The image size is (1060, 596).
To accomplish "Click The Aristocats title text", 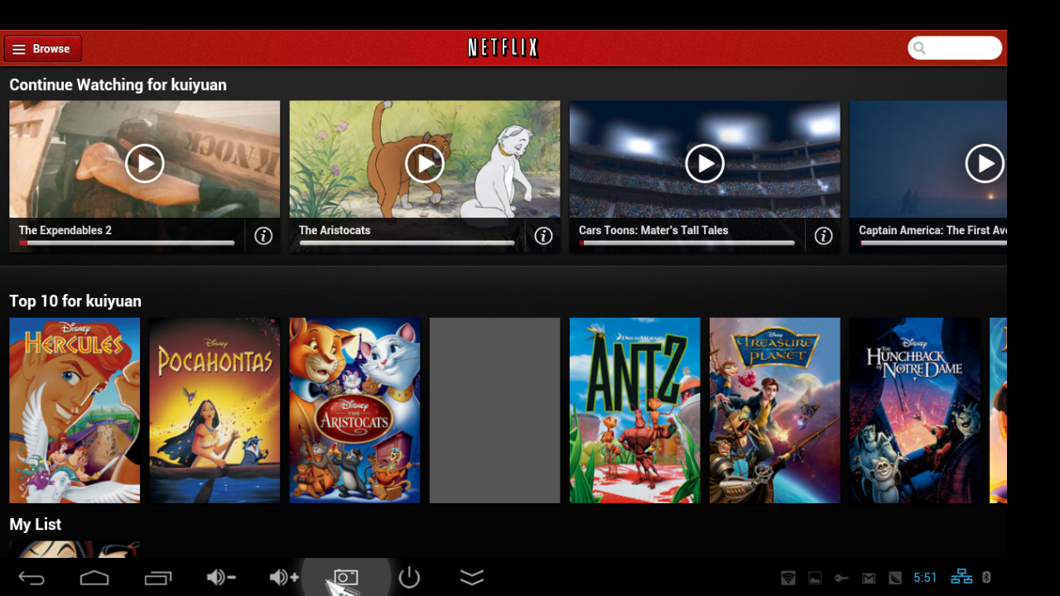I will (x=335, y=230).
